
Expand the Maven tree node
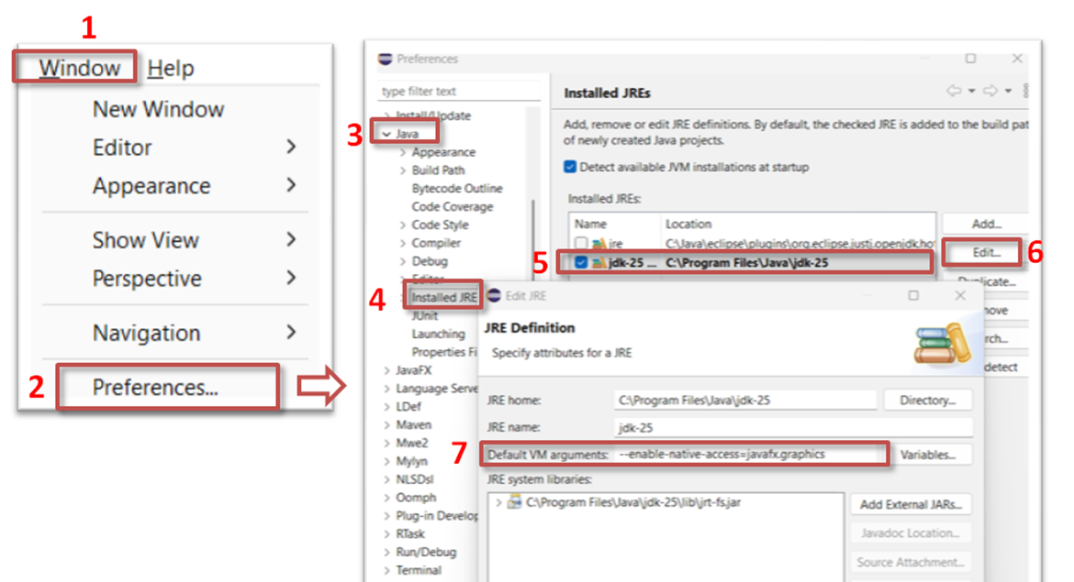point(387,424)
